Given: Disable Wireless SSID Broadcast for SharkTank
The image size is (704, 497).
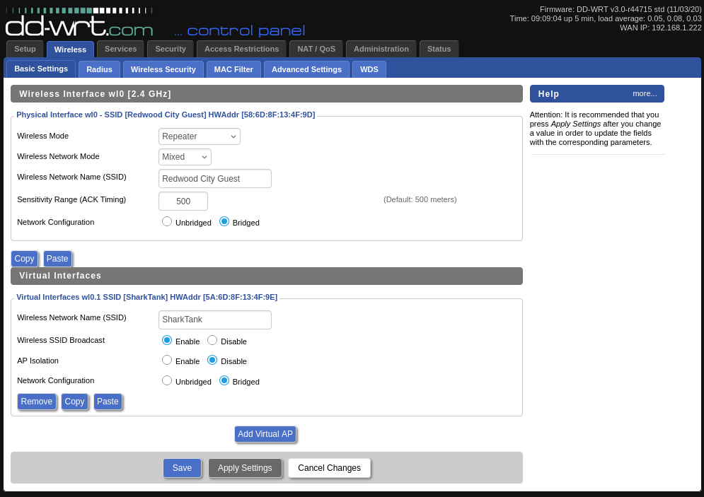Looking at the screenshot, I should click(x=212, y=340).
